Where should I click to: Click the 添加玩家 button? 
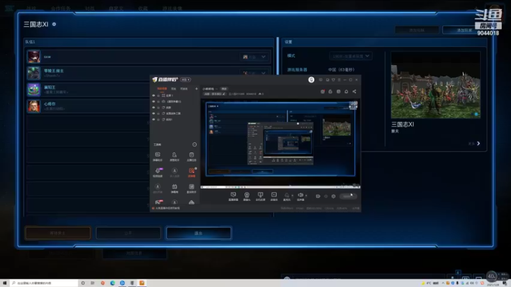pos(464,30)
